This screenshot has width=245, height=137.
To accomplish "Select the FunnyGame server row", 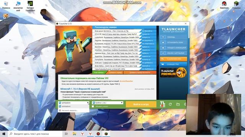I will click(x=124, y=59).
